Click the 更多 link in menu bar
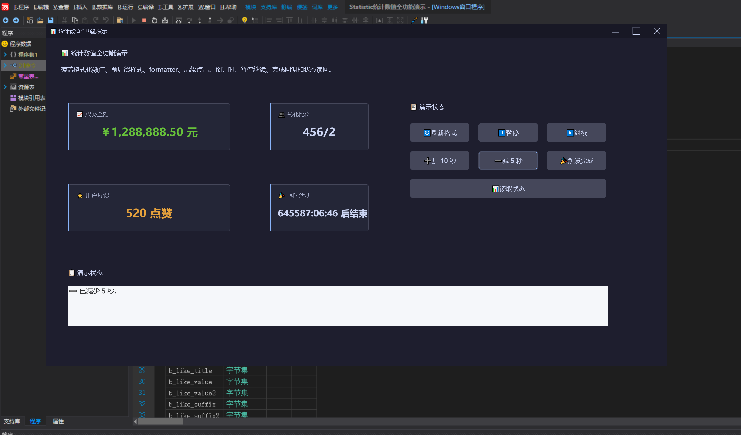This screenshot has width=741, height=435. [x=332, y=7]
